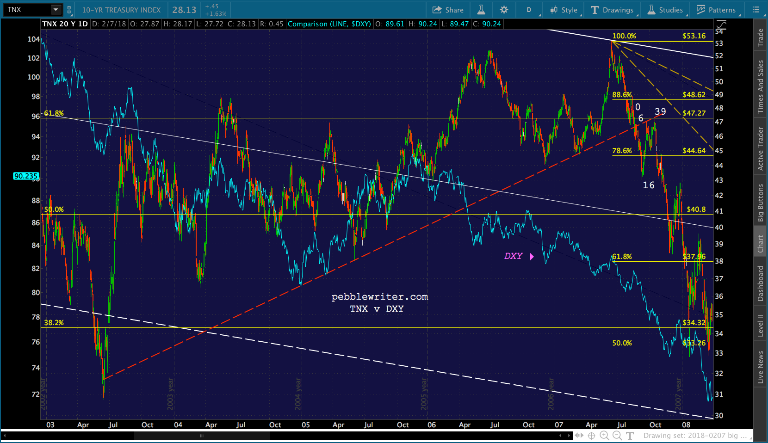The width and height of the screenshot is (768, 443).
Task: Click the 38.2% Fibonacci label at left
Action: [54, 322]
